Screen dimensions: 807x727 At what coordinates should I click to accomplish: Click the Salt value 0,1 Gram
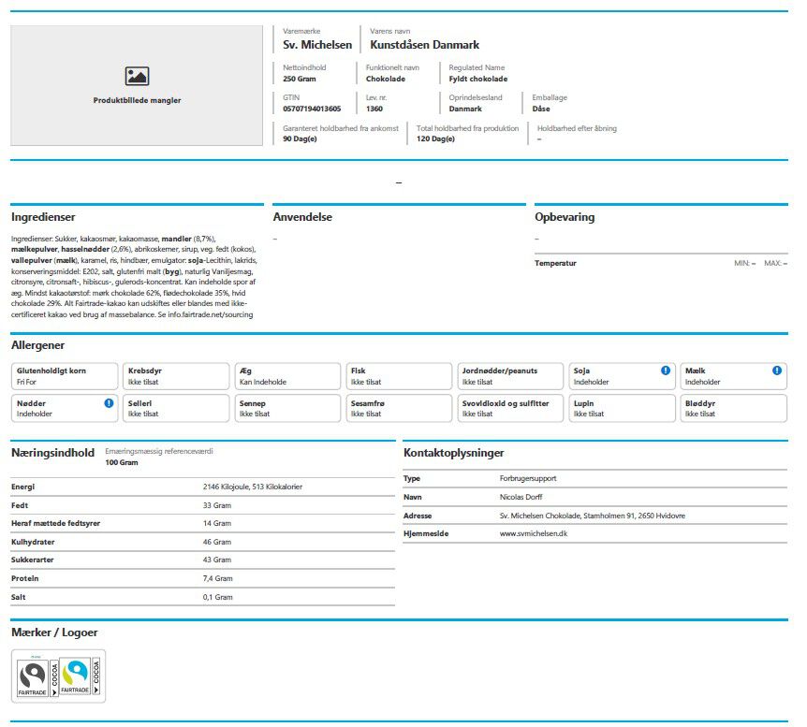[217, 597]
